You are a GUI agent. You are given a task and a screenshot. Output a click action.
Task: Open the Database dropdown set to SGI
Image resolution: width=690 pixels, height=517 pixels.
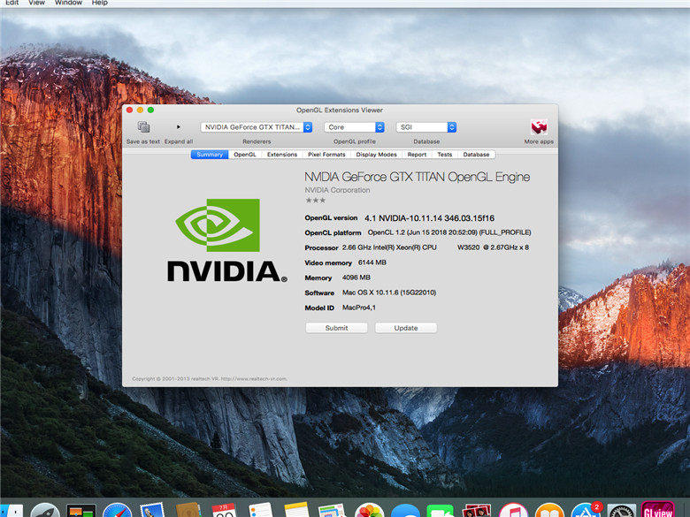426,127
